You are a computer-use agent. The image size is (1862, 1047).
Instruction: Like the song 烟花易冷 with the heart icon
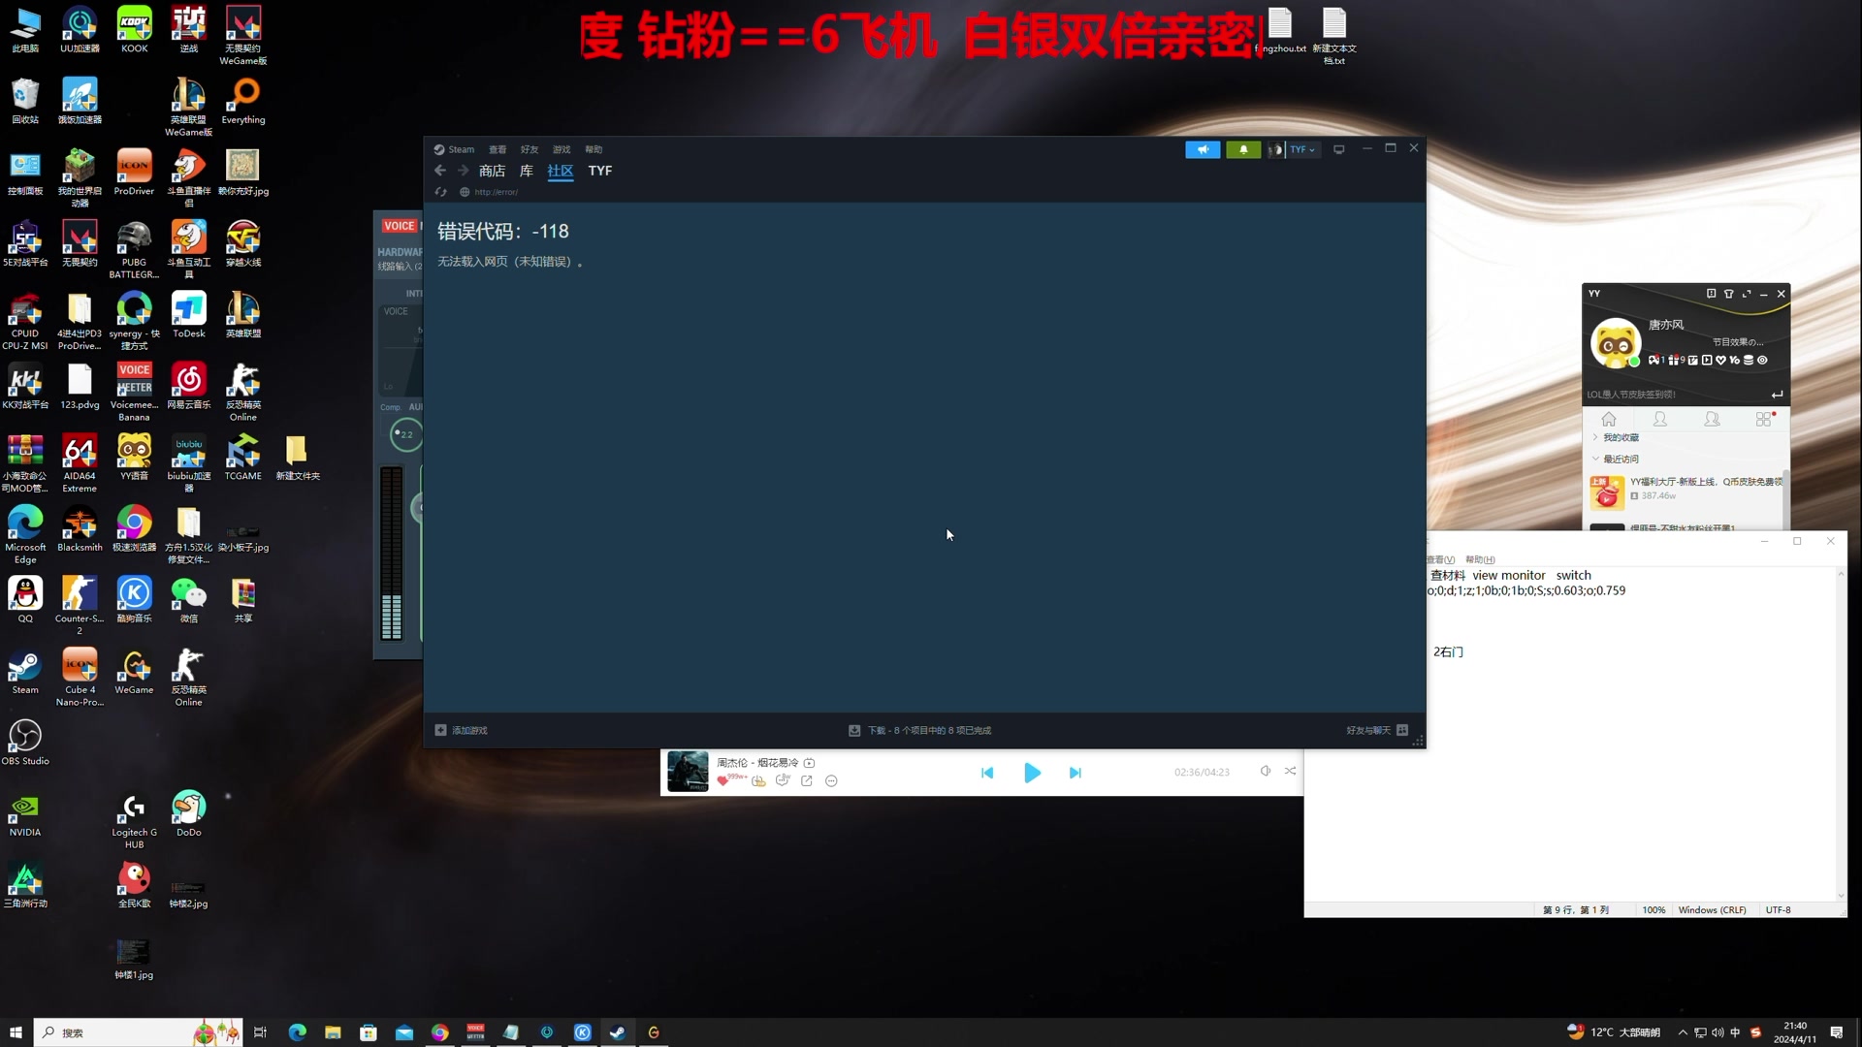click(x=722, y=779)
